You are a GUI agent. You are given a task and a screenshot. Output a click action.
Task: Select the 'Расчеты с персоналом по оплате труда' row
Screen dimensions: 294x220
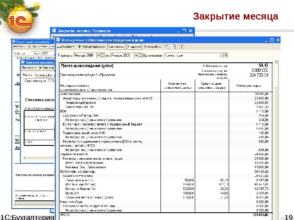point(166,158)
